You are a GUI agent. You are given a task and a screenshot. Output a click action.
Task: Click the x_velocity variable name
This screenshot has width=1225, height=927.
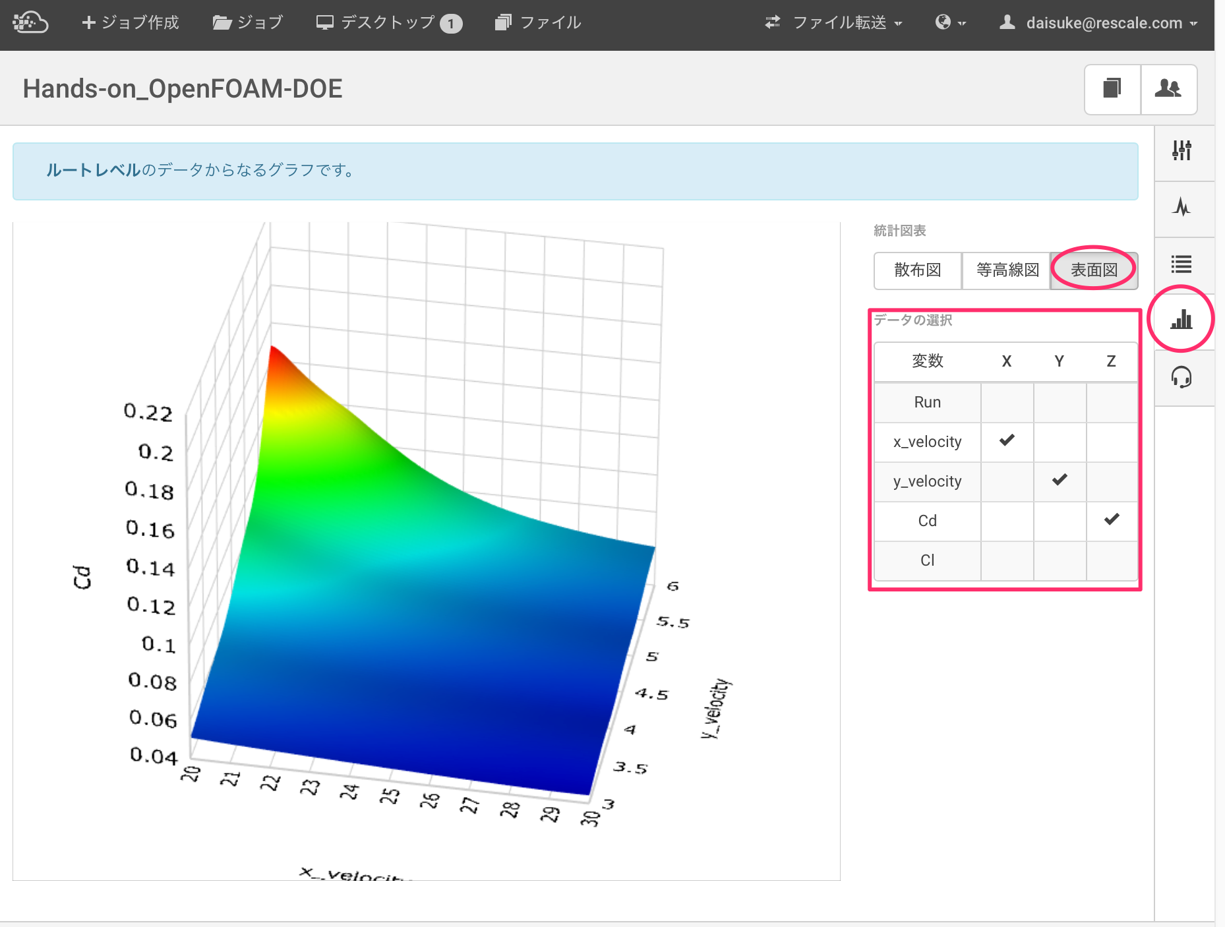[927, 442]
